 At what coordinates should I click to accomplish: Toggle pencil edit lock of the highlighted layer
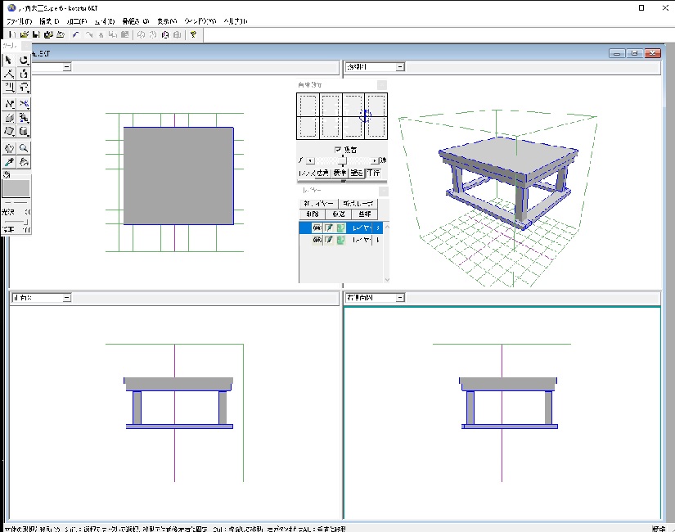point(328,228)
